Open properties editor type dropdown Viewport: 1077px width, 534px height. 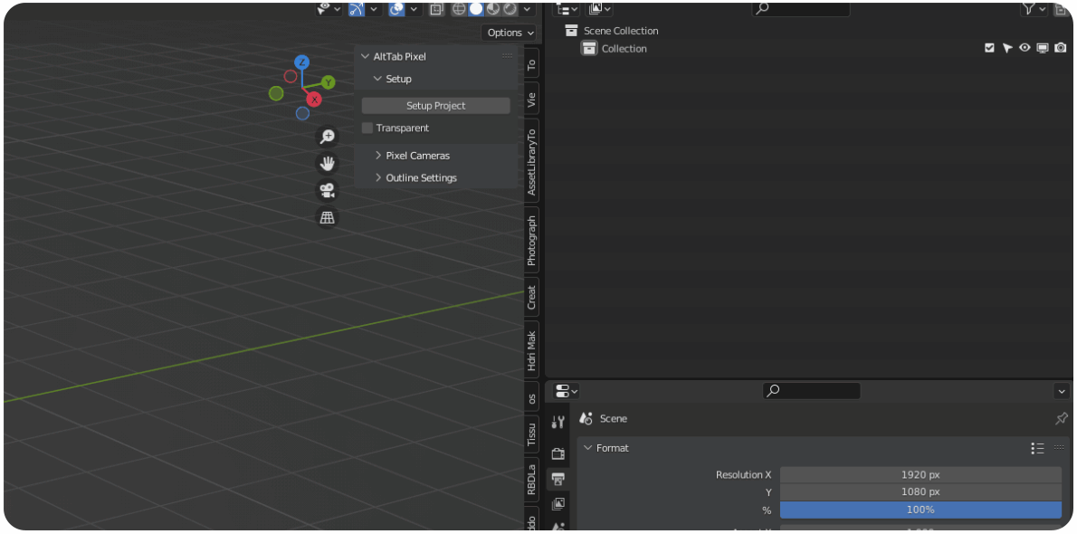point(566,391)
